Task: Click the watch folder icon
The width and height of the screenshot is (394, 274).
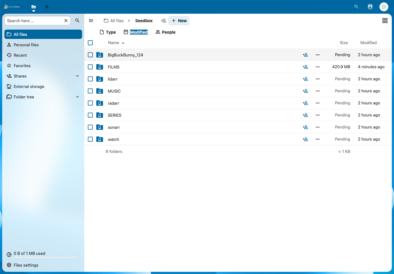Action: 100,139
